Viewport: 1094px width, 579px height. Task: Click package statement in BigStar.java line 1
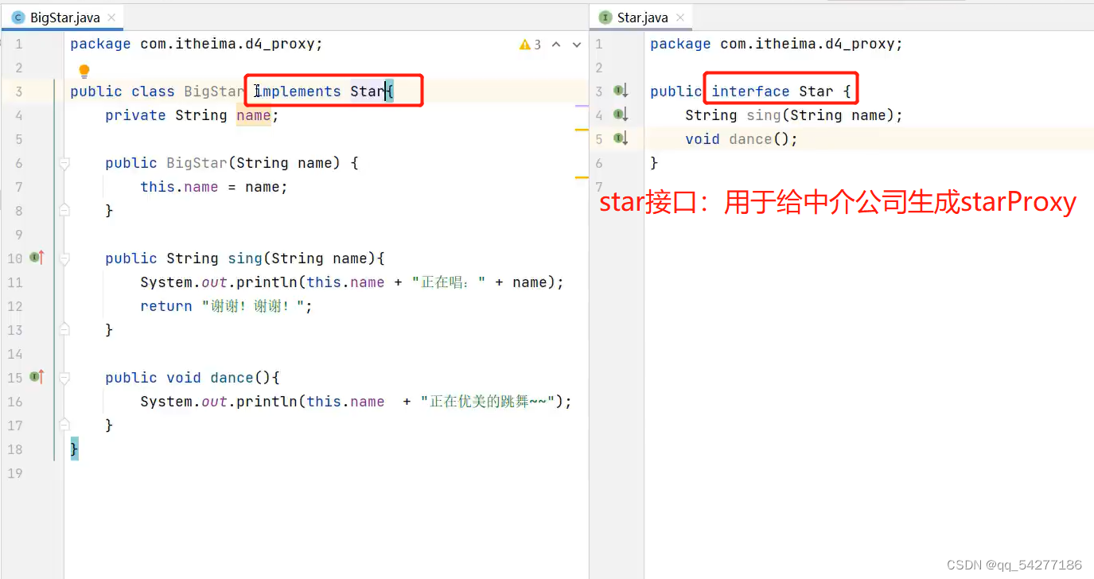coord(197,44)
